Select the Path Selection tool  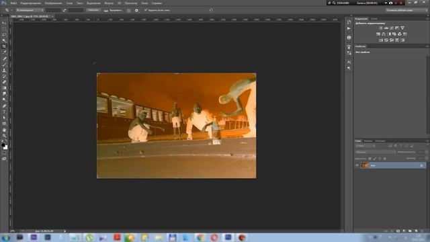[x=4, y=118]
